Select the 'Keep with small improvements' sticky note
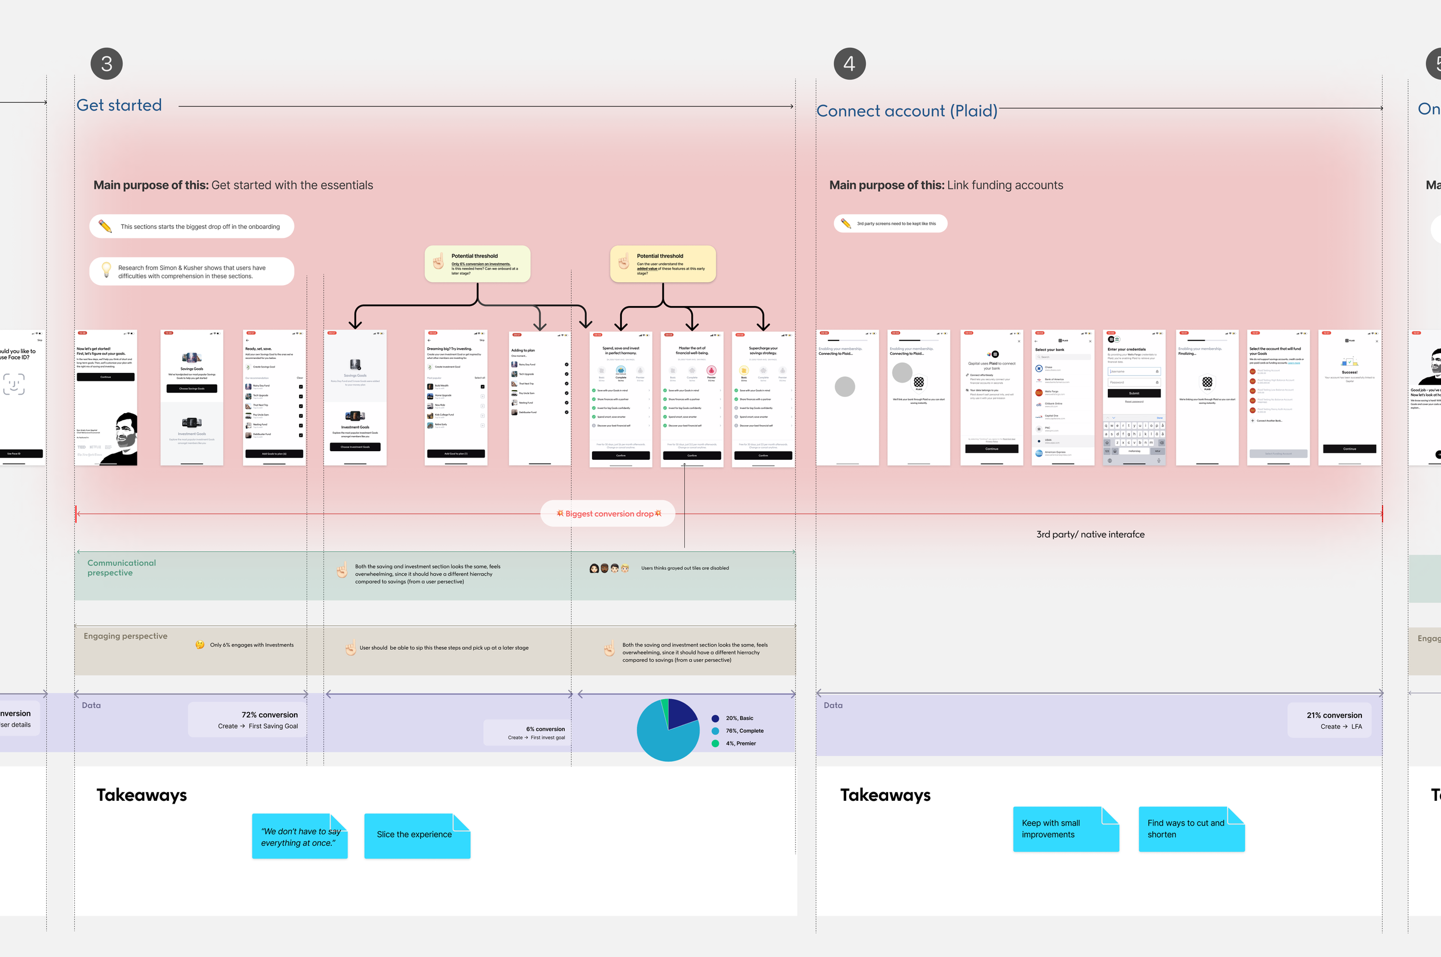1441x957 pixels. coord(1066,829)
